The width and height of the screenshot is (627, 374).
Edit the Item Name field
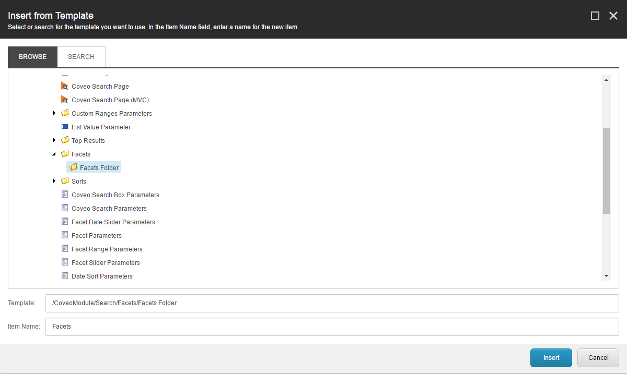[209, 327]
